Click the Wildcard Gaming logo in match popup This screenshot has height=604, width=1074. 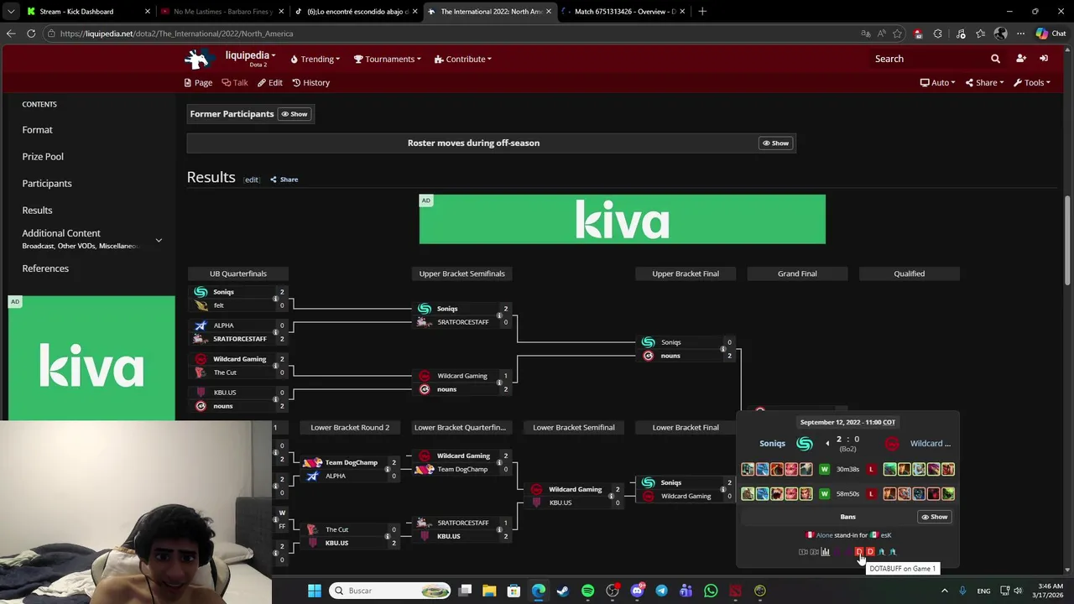pos(892,444)
